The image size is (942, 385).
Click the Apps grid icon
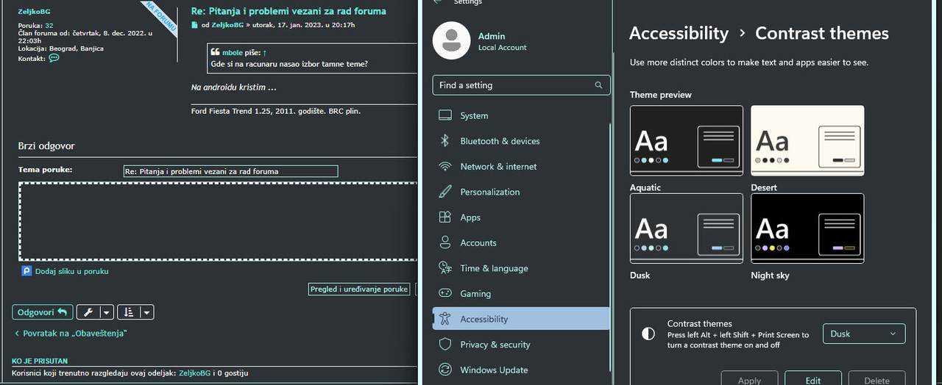445,217
